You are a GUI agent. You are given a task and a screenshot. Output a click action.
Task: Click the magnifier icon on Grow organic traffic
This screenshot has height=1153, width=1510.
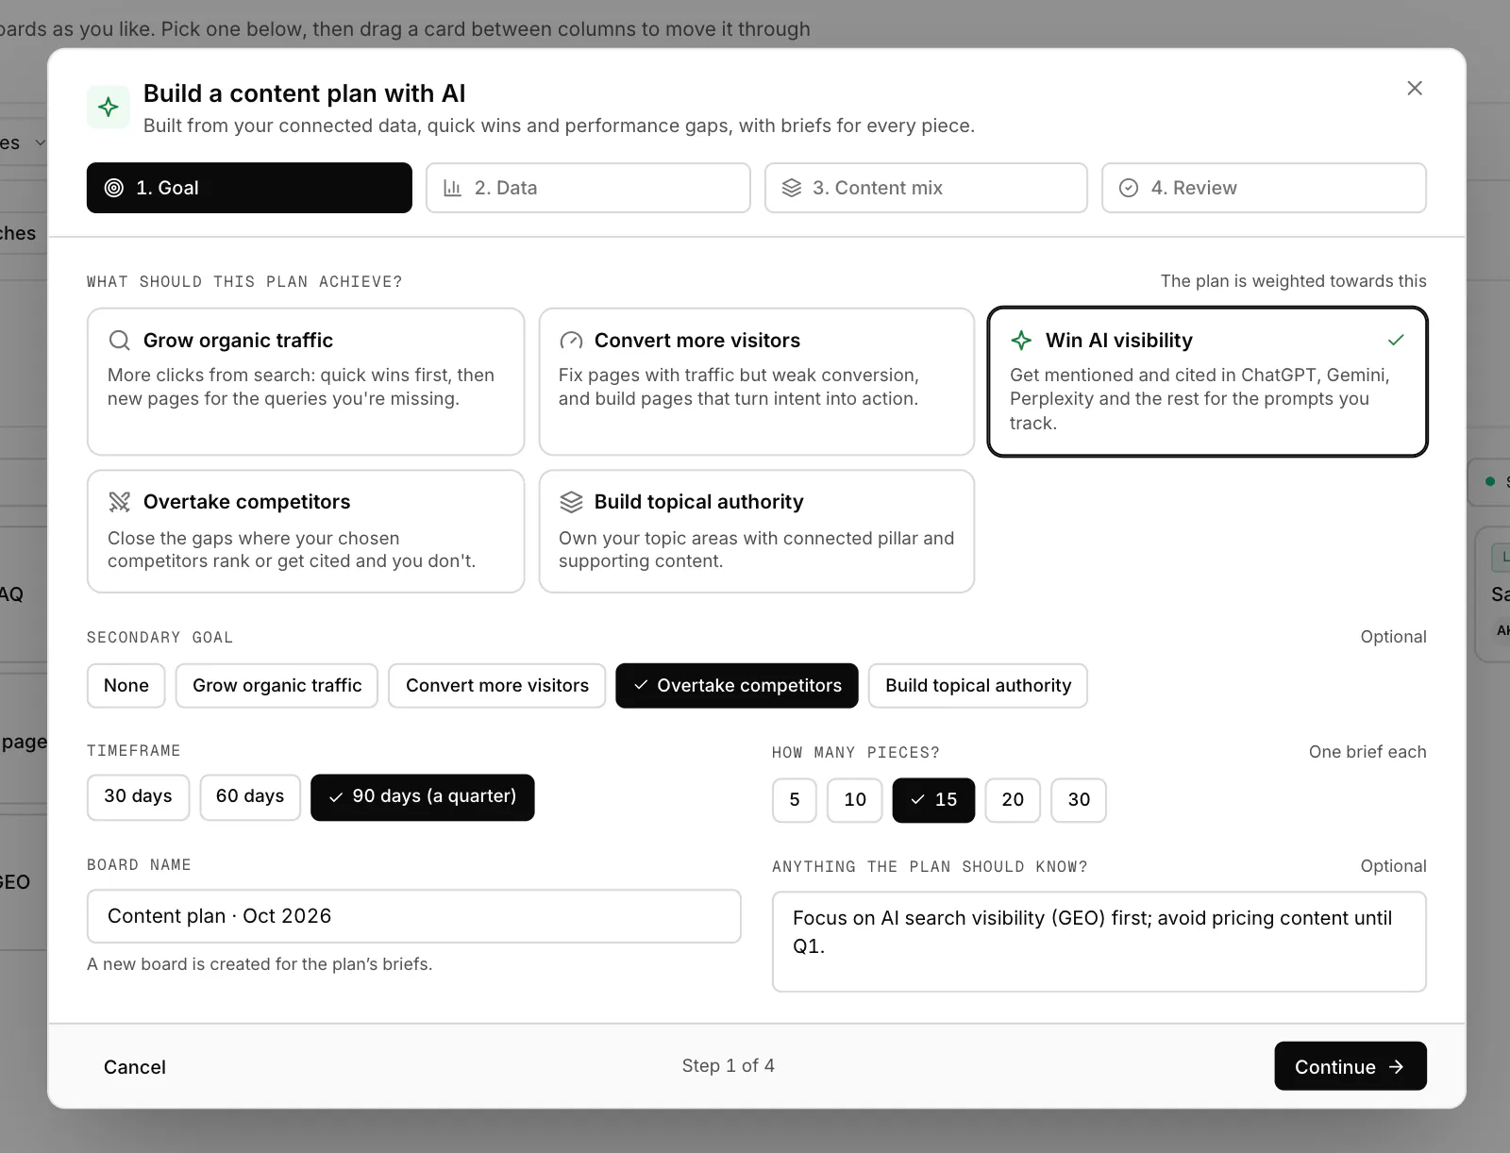click(120, 341)
